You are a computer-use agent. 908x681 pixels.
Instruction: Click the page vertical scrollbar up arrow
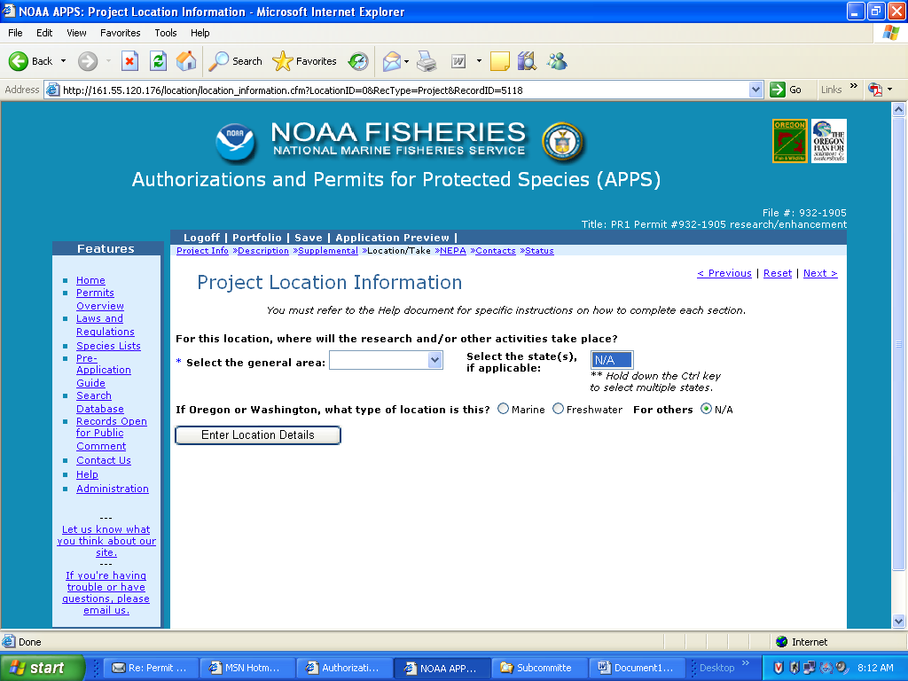coord(898,109)
